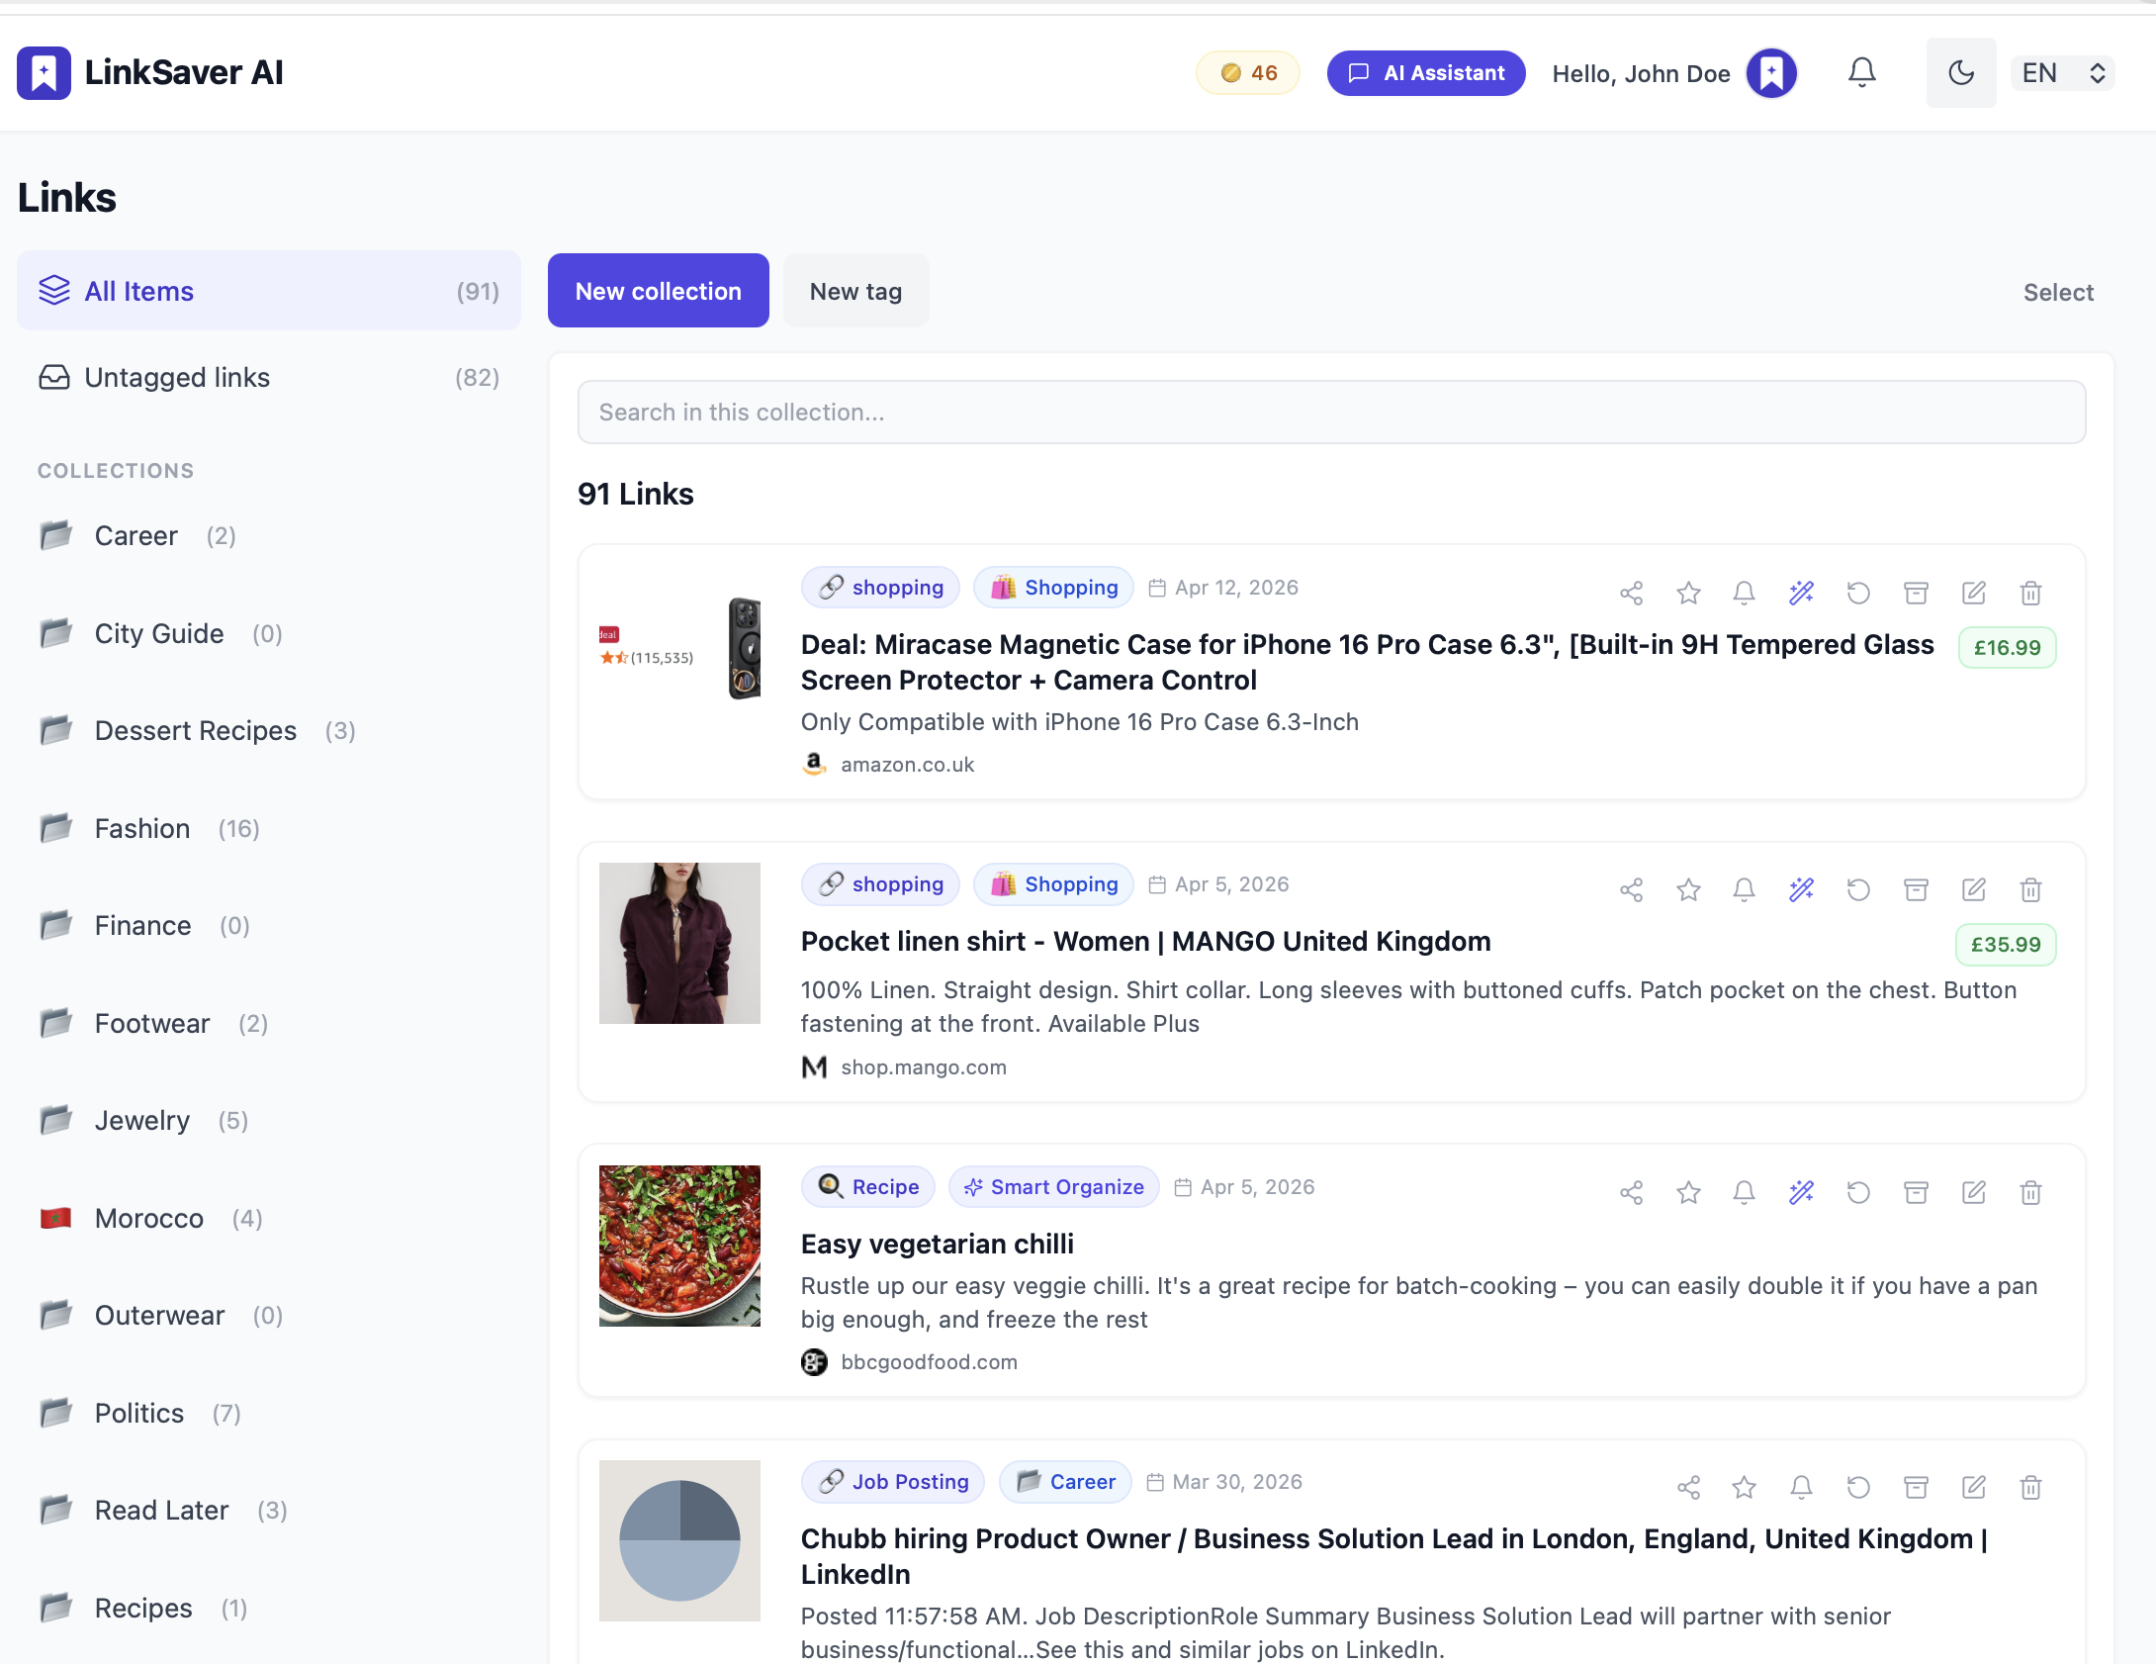2156x1664 pixels.
Task: Refresh the Pocket linen shirt link
Action: (x=1858, y=889)
